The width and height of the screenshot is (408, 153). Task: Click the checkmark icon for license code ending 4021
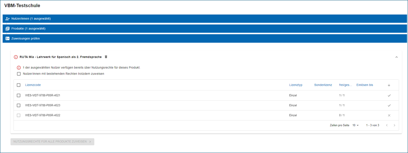[x=389, y=96]
